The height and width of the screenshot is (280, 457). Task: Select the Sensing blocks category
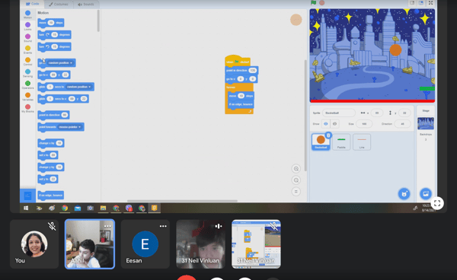pyautogui.click(x=27, y=73)
